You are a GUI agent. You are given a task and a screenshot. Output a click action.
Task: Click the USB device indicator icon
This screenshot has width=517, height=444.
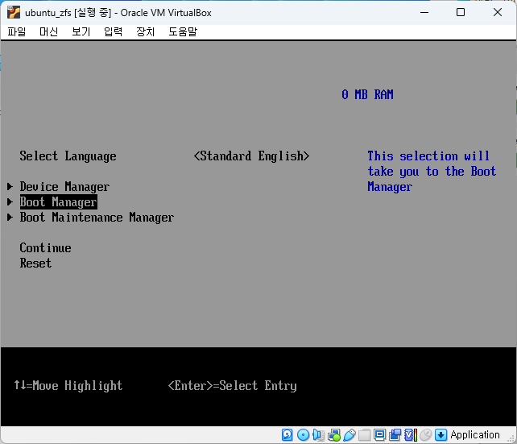(x=349, y=435)
